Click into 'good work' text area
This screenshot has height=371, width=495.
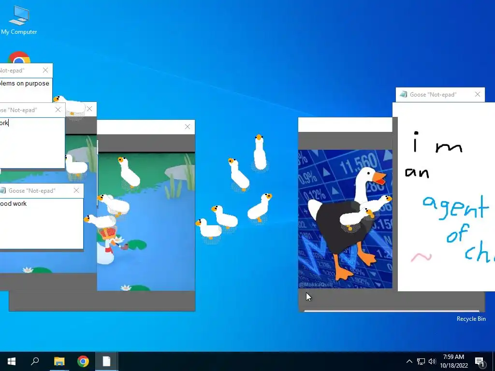[42, 223]
